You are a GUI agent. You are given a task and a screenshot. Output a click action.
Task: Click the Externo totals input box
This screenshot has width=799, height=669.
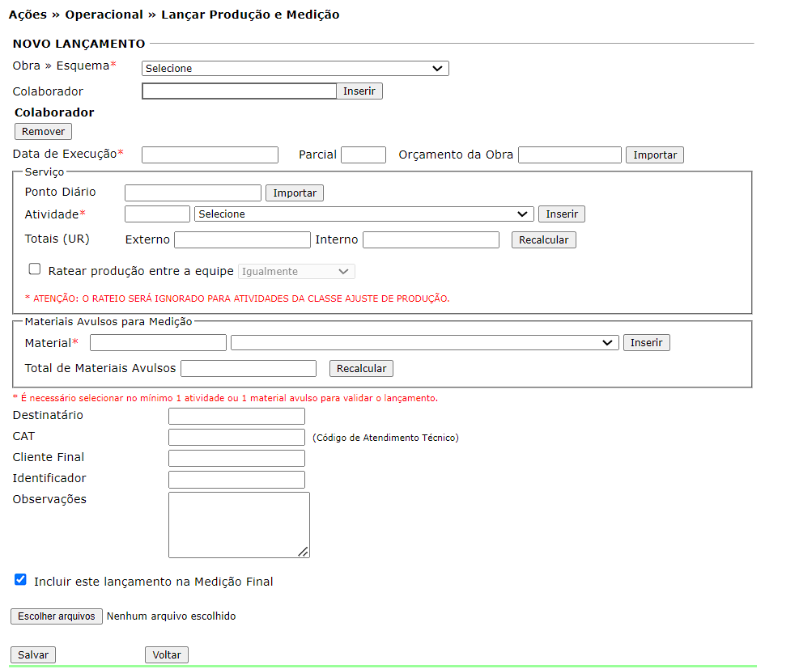[242, 240]
